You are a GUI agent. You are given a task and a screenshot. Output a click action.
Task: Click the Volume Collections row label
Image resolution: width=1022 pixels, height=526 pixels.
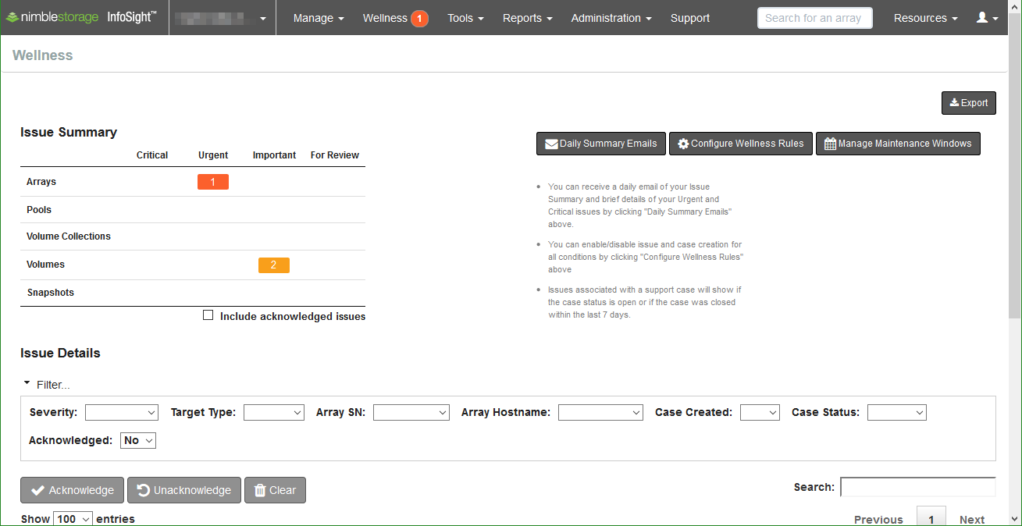click(69, 236)
